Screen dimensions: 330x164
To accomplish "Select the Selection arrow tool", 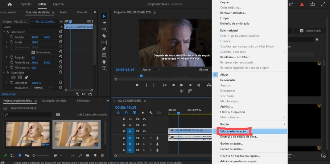I will [x=104, y=16].
